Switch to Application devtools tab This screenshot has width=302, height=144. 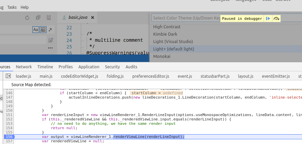(89, 67)
